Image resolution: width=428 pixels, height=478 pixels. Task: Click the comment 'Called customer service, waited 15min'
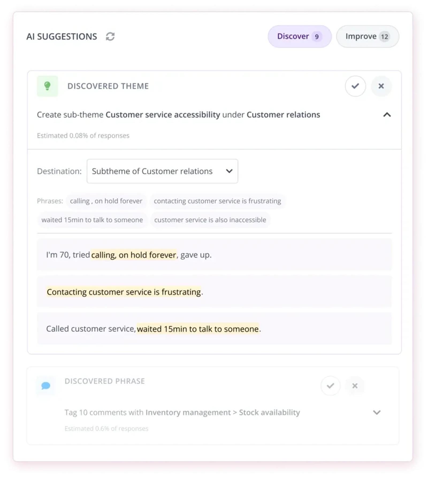pos(214,329)
